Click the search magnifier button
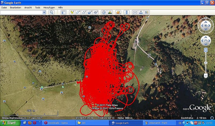Image resolution: width=215 pixels, height=126 pixels. [x=51, y=12]
